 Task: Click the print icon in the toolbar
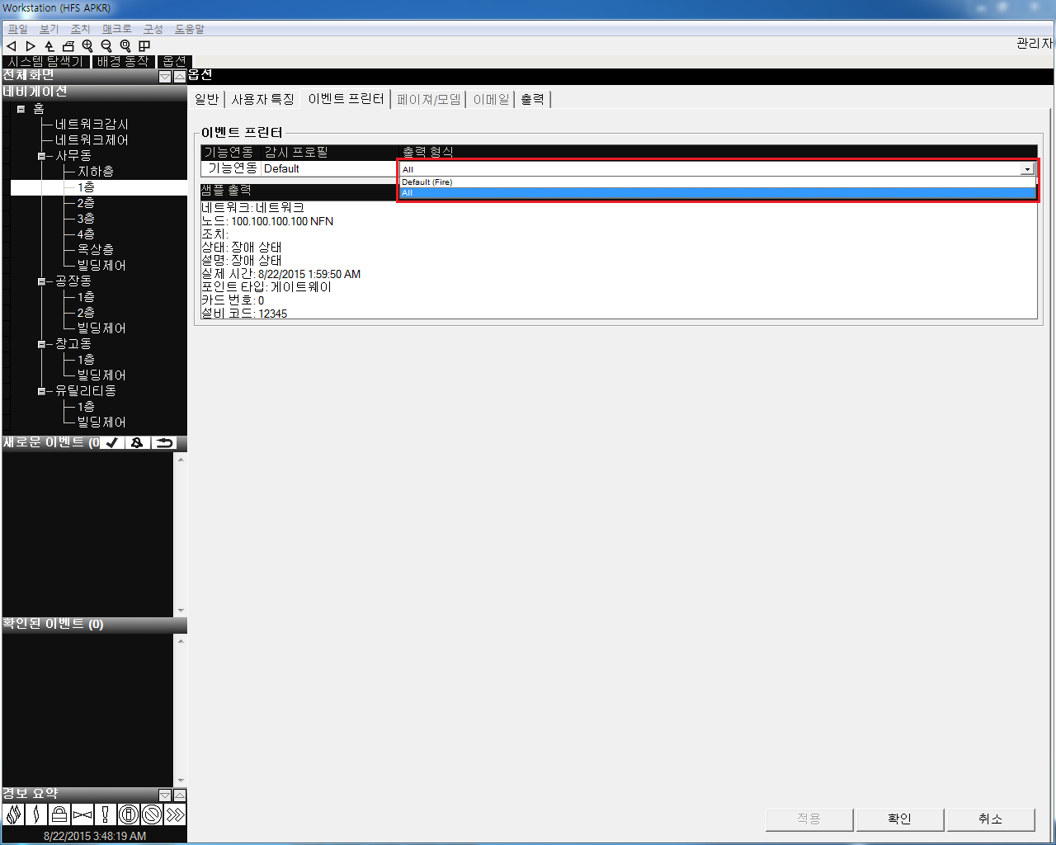68,46
